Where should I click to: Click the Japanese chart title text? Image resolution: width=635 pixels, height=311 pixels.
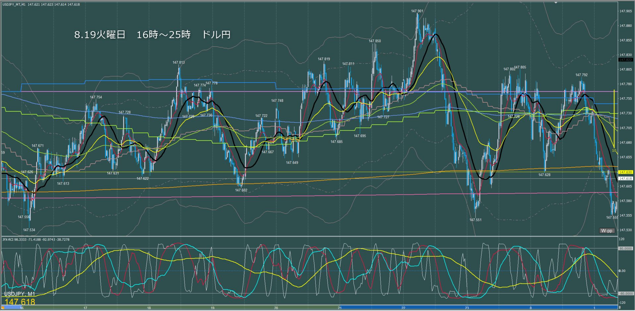pos(152,35)
